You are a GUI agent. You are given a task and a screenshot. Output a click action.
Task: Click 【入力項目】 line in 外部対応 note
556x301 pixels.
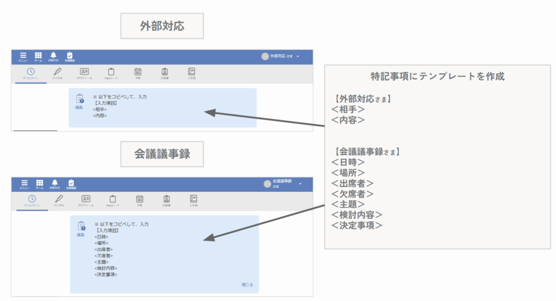tap(105, 103)
